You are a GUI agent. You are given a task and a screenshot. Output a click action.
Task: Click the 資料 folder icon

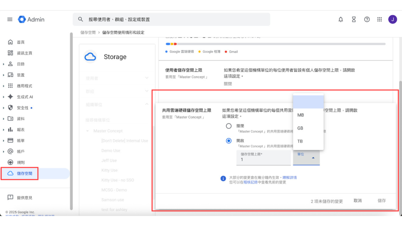[10, 118]
